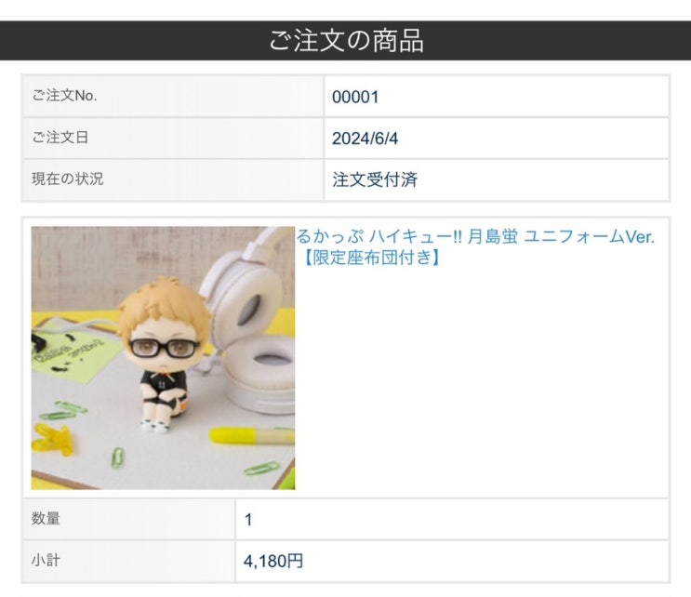Select the order number 00001 value
The image size is (691, 597).
pyautogui.click(x=355, y=97)
